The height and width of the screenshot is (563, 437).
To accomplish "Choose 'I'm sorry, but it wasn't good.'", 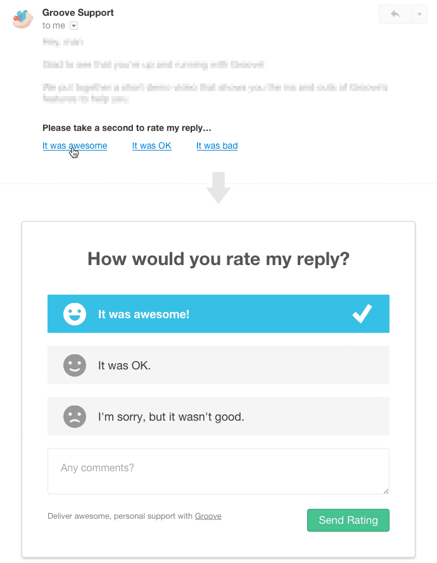I will point(218,416).
